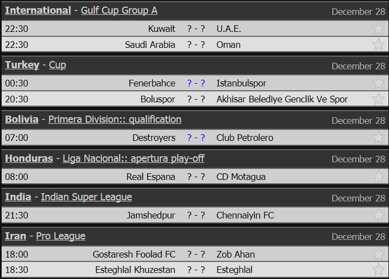Toggle favorite for Esteghlal Khuzestan vs Esteghlal
The height and width of the screenshot is (279, 389).
(x=379, y=270)
